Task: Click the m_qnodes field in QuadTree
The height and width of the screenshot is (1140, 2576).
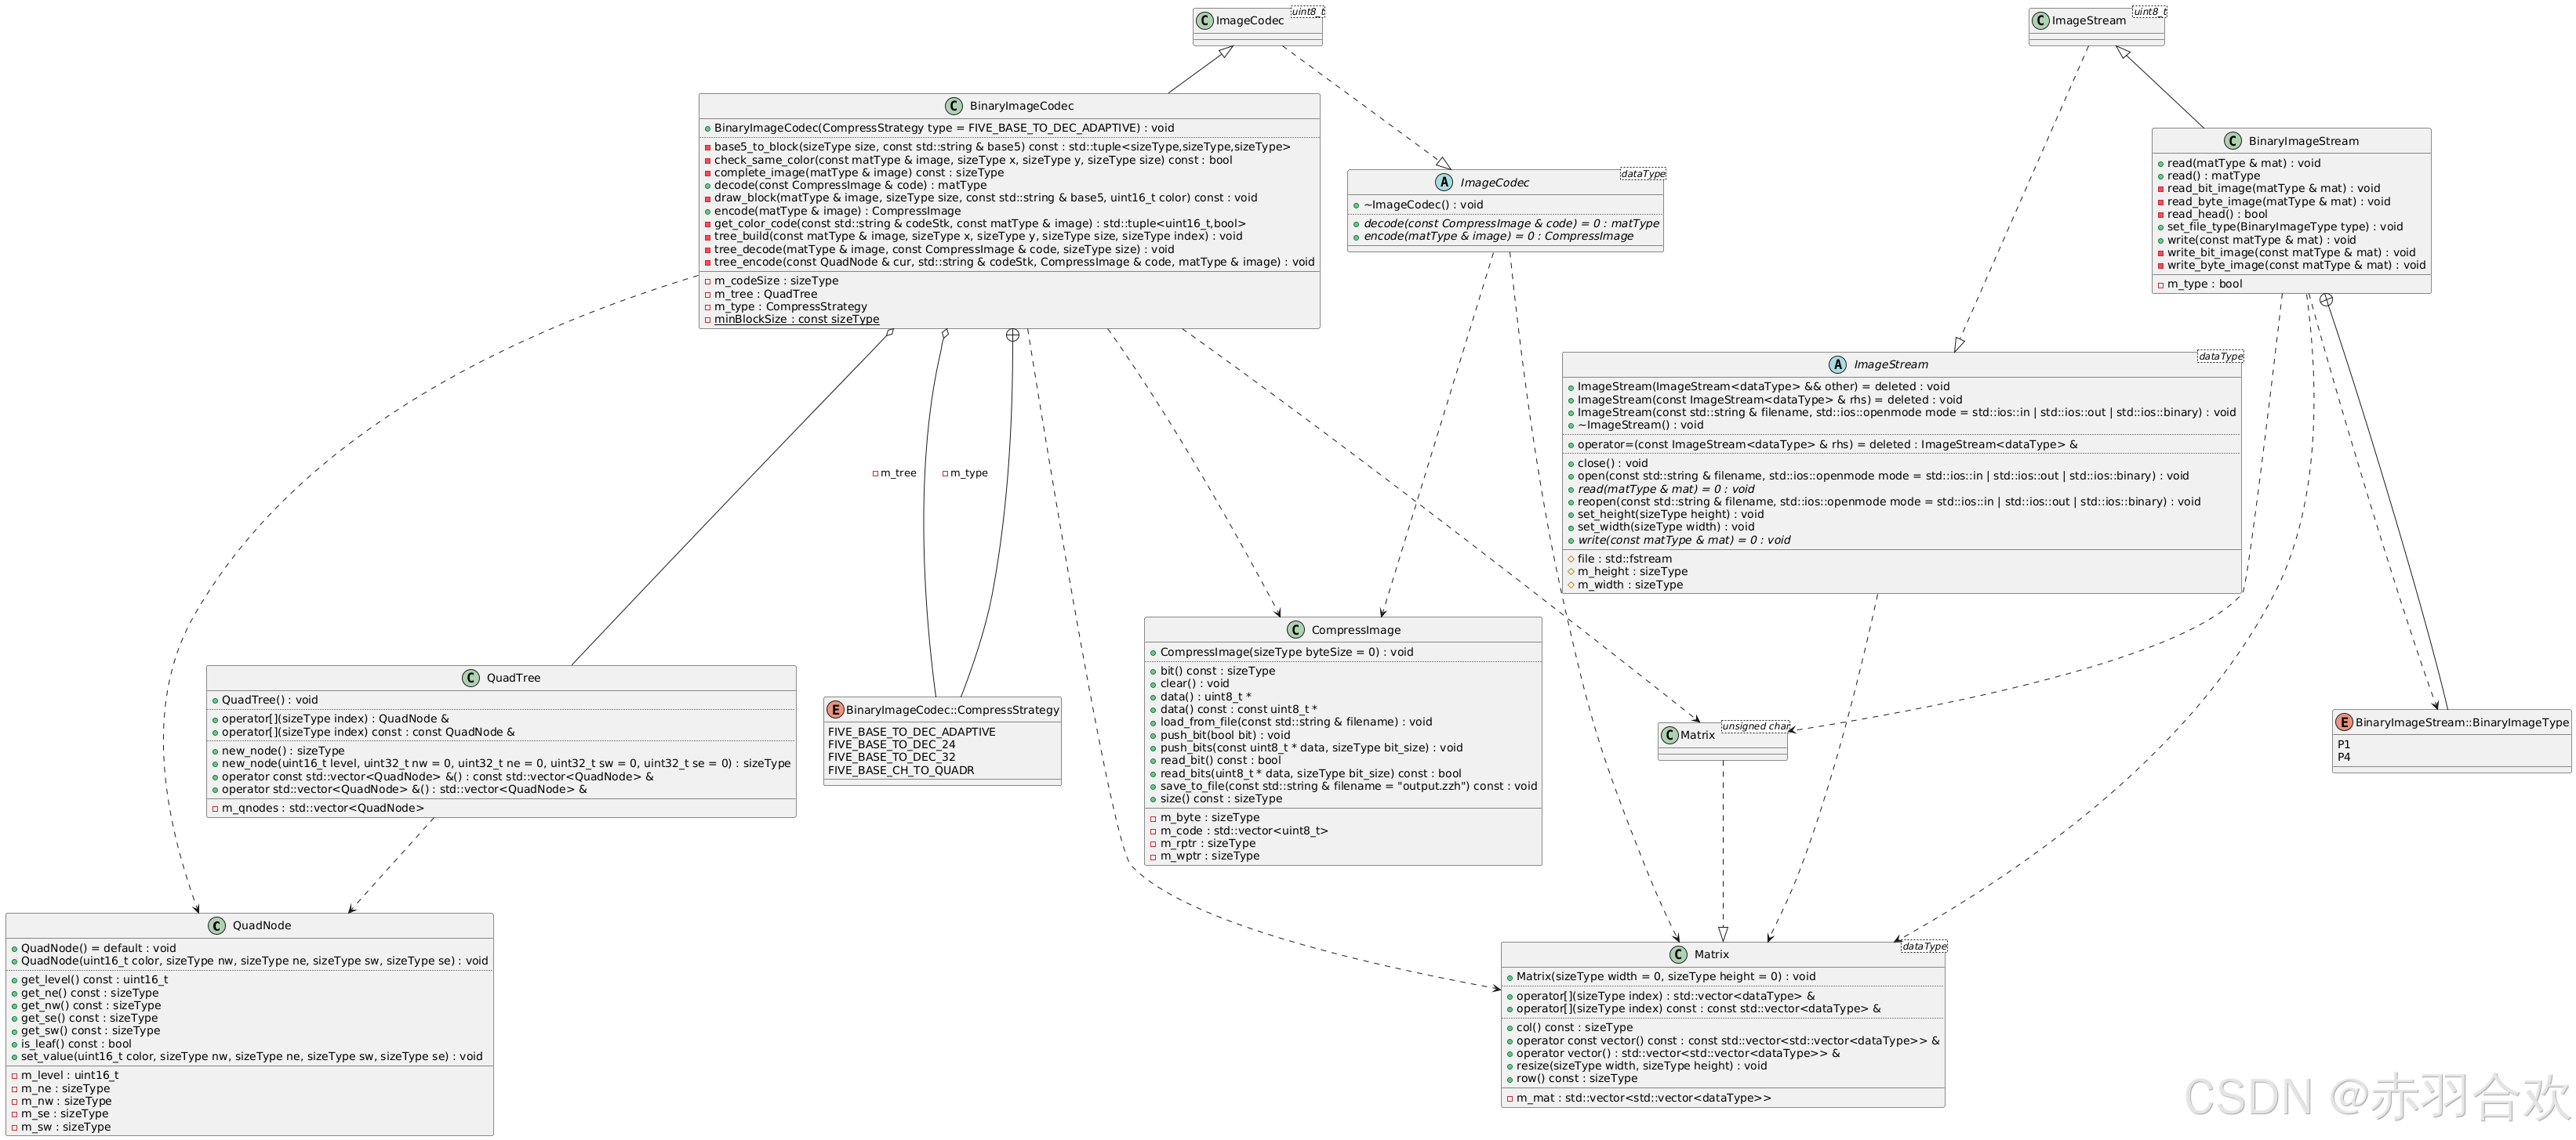Action: click(x=322, y=809)
